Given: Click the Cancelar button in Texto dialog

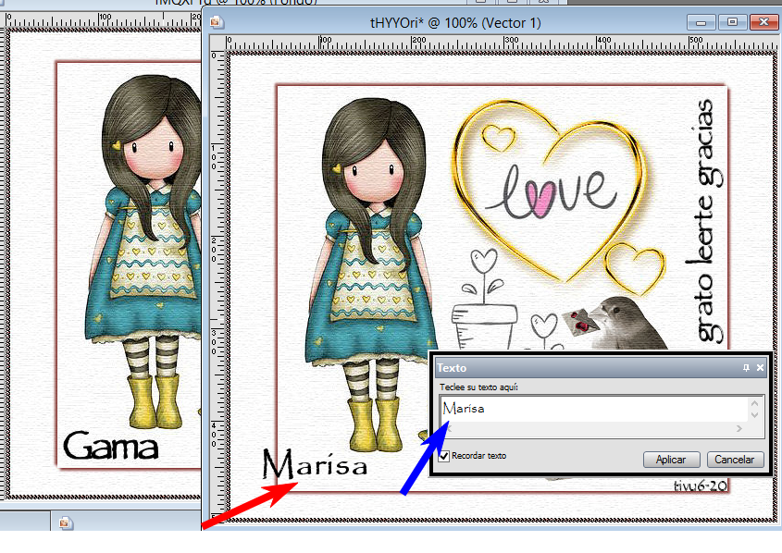Looking at the screenshot, I should 735,460.
